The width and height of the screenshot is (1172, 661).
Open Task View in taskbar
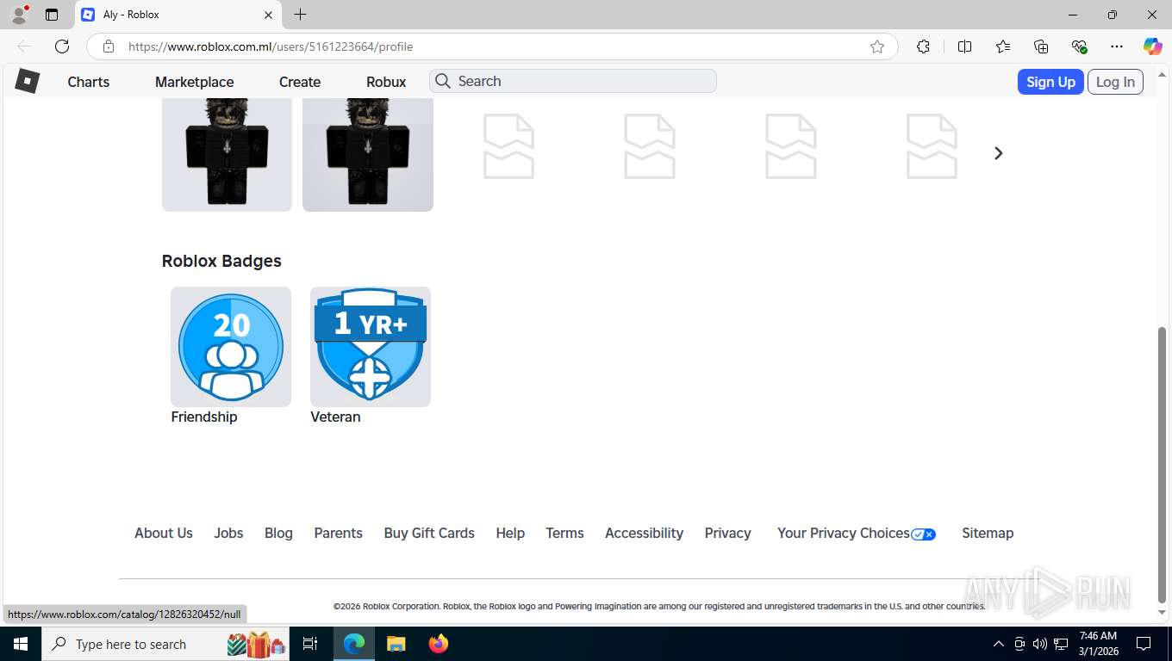click(310, 644)
